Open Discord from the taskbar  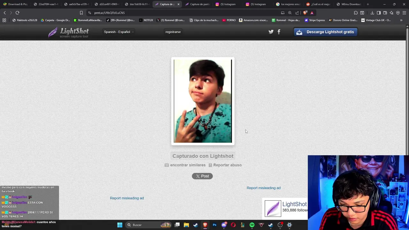224,225
